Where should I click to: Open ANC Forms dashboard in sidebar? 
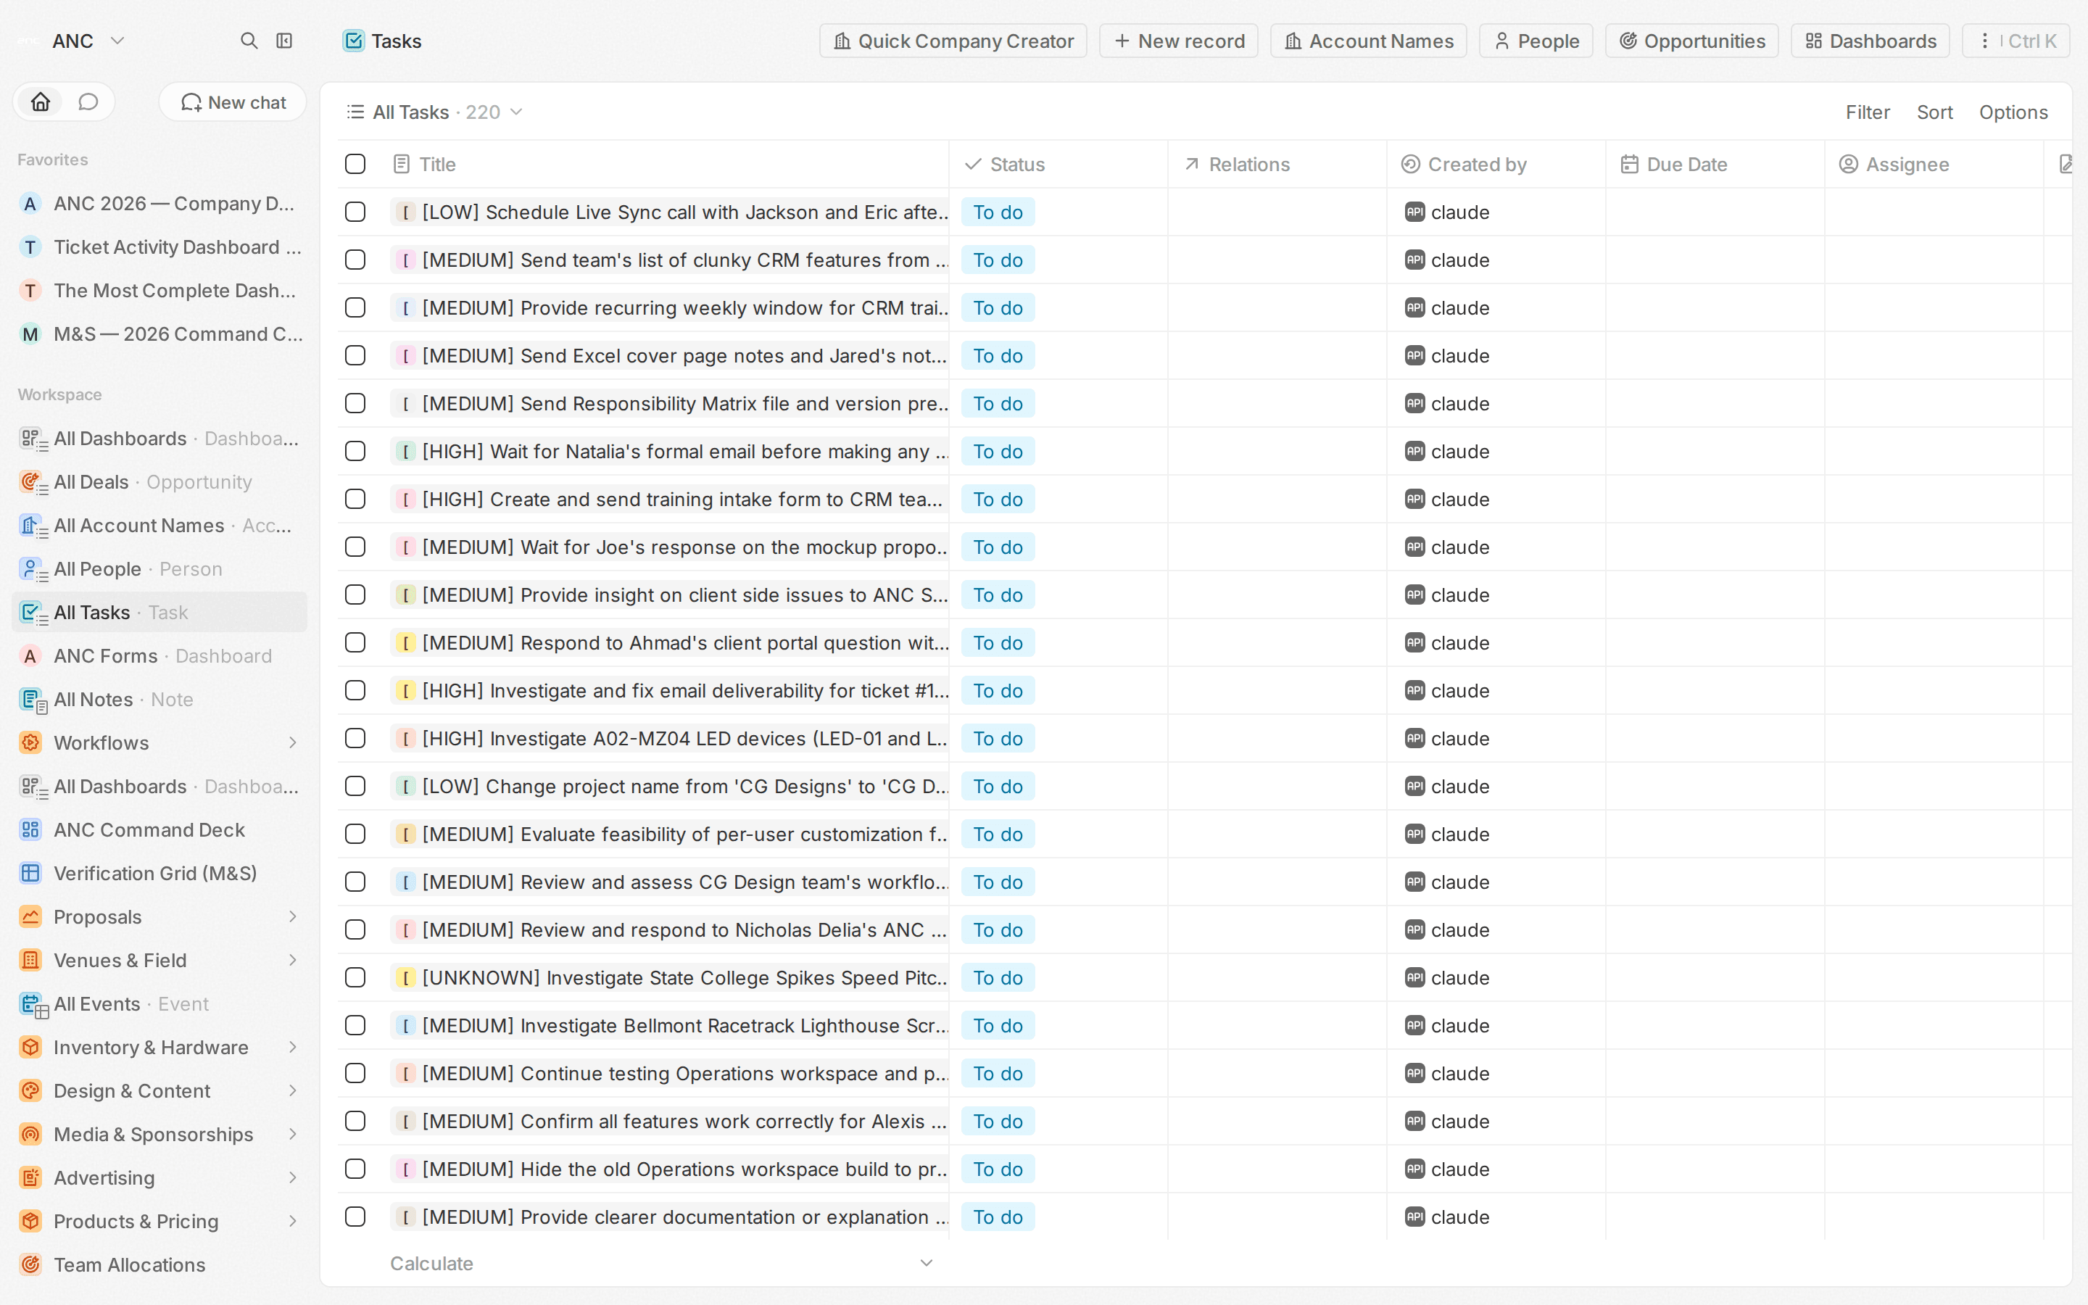point(159,656)
